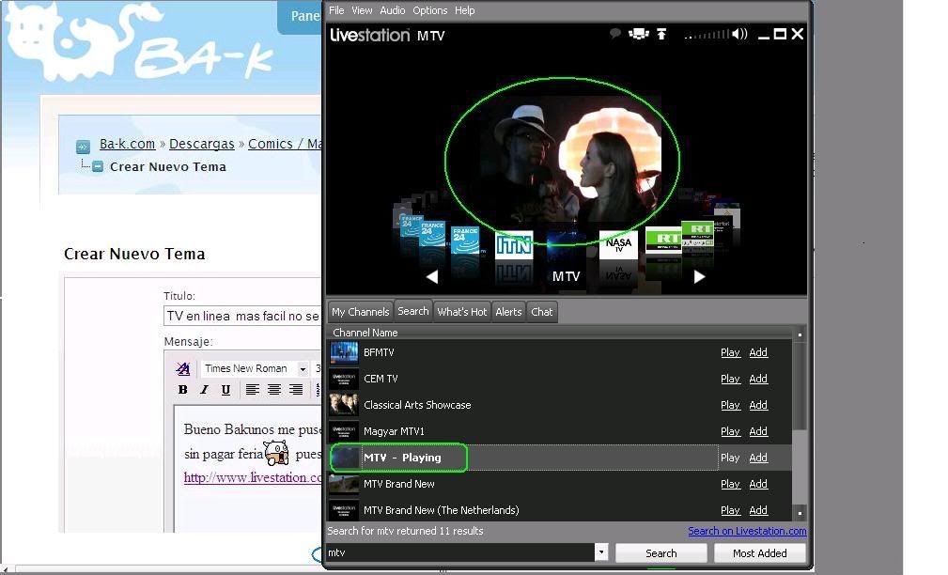Viewport: 948px width, 575px height.
Task: Open Ba-k.com breadcrumb link in browser
Action: tap(127, 144)
